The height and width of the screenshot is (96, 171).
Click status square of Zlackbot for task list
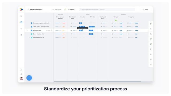pyautogui.click(x=32, y=38)
